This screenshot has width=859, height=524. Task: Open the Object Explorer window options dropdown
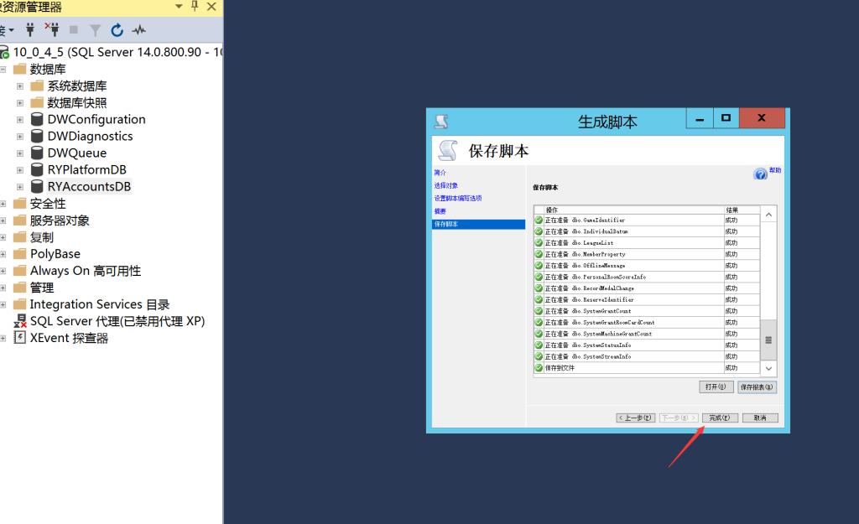coord(177,8)
